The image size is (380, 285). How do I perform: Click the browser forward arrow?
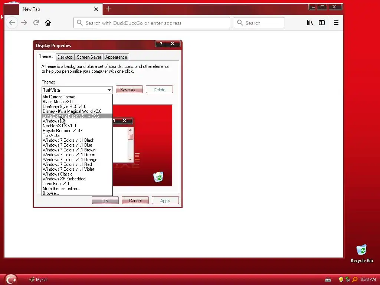click(24, 23)
